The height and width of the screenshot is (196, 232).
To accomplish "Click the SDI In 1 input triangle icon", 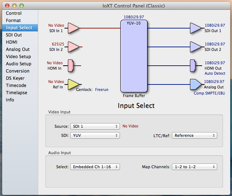I will pos(73,28).
